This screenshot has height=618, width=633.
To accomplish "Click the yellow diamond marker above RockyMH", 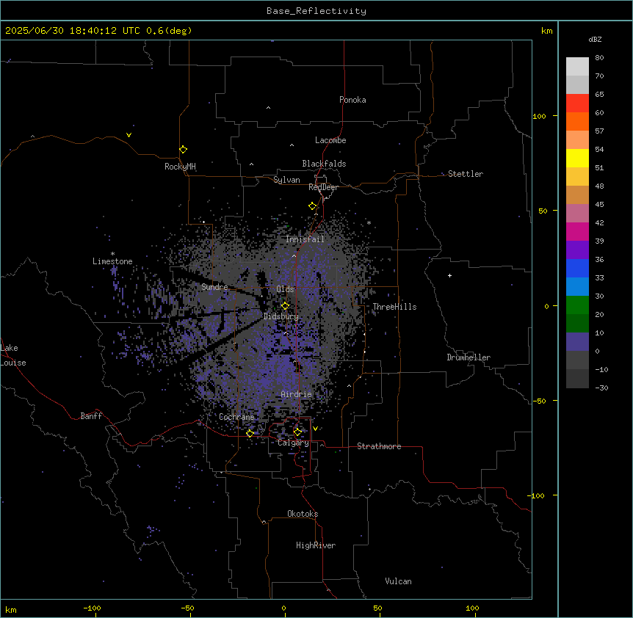I will coord(183,150).
